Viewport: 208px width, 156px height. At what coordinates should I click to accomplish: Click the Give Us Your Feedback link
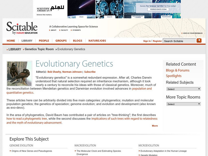coord(193,33)
